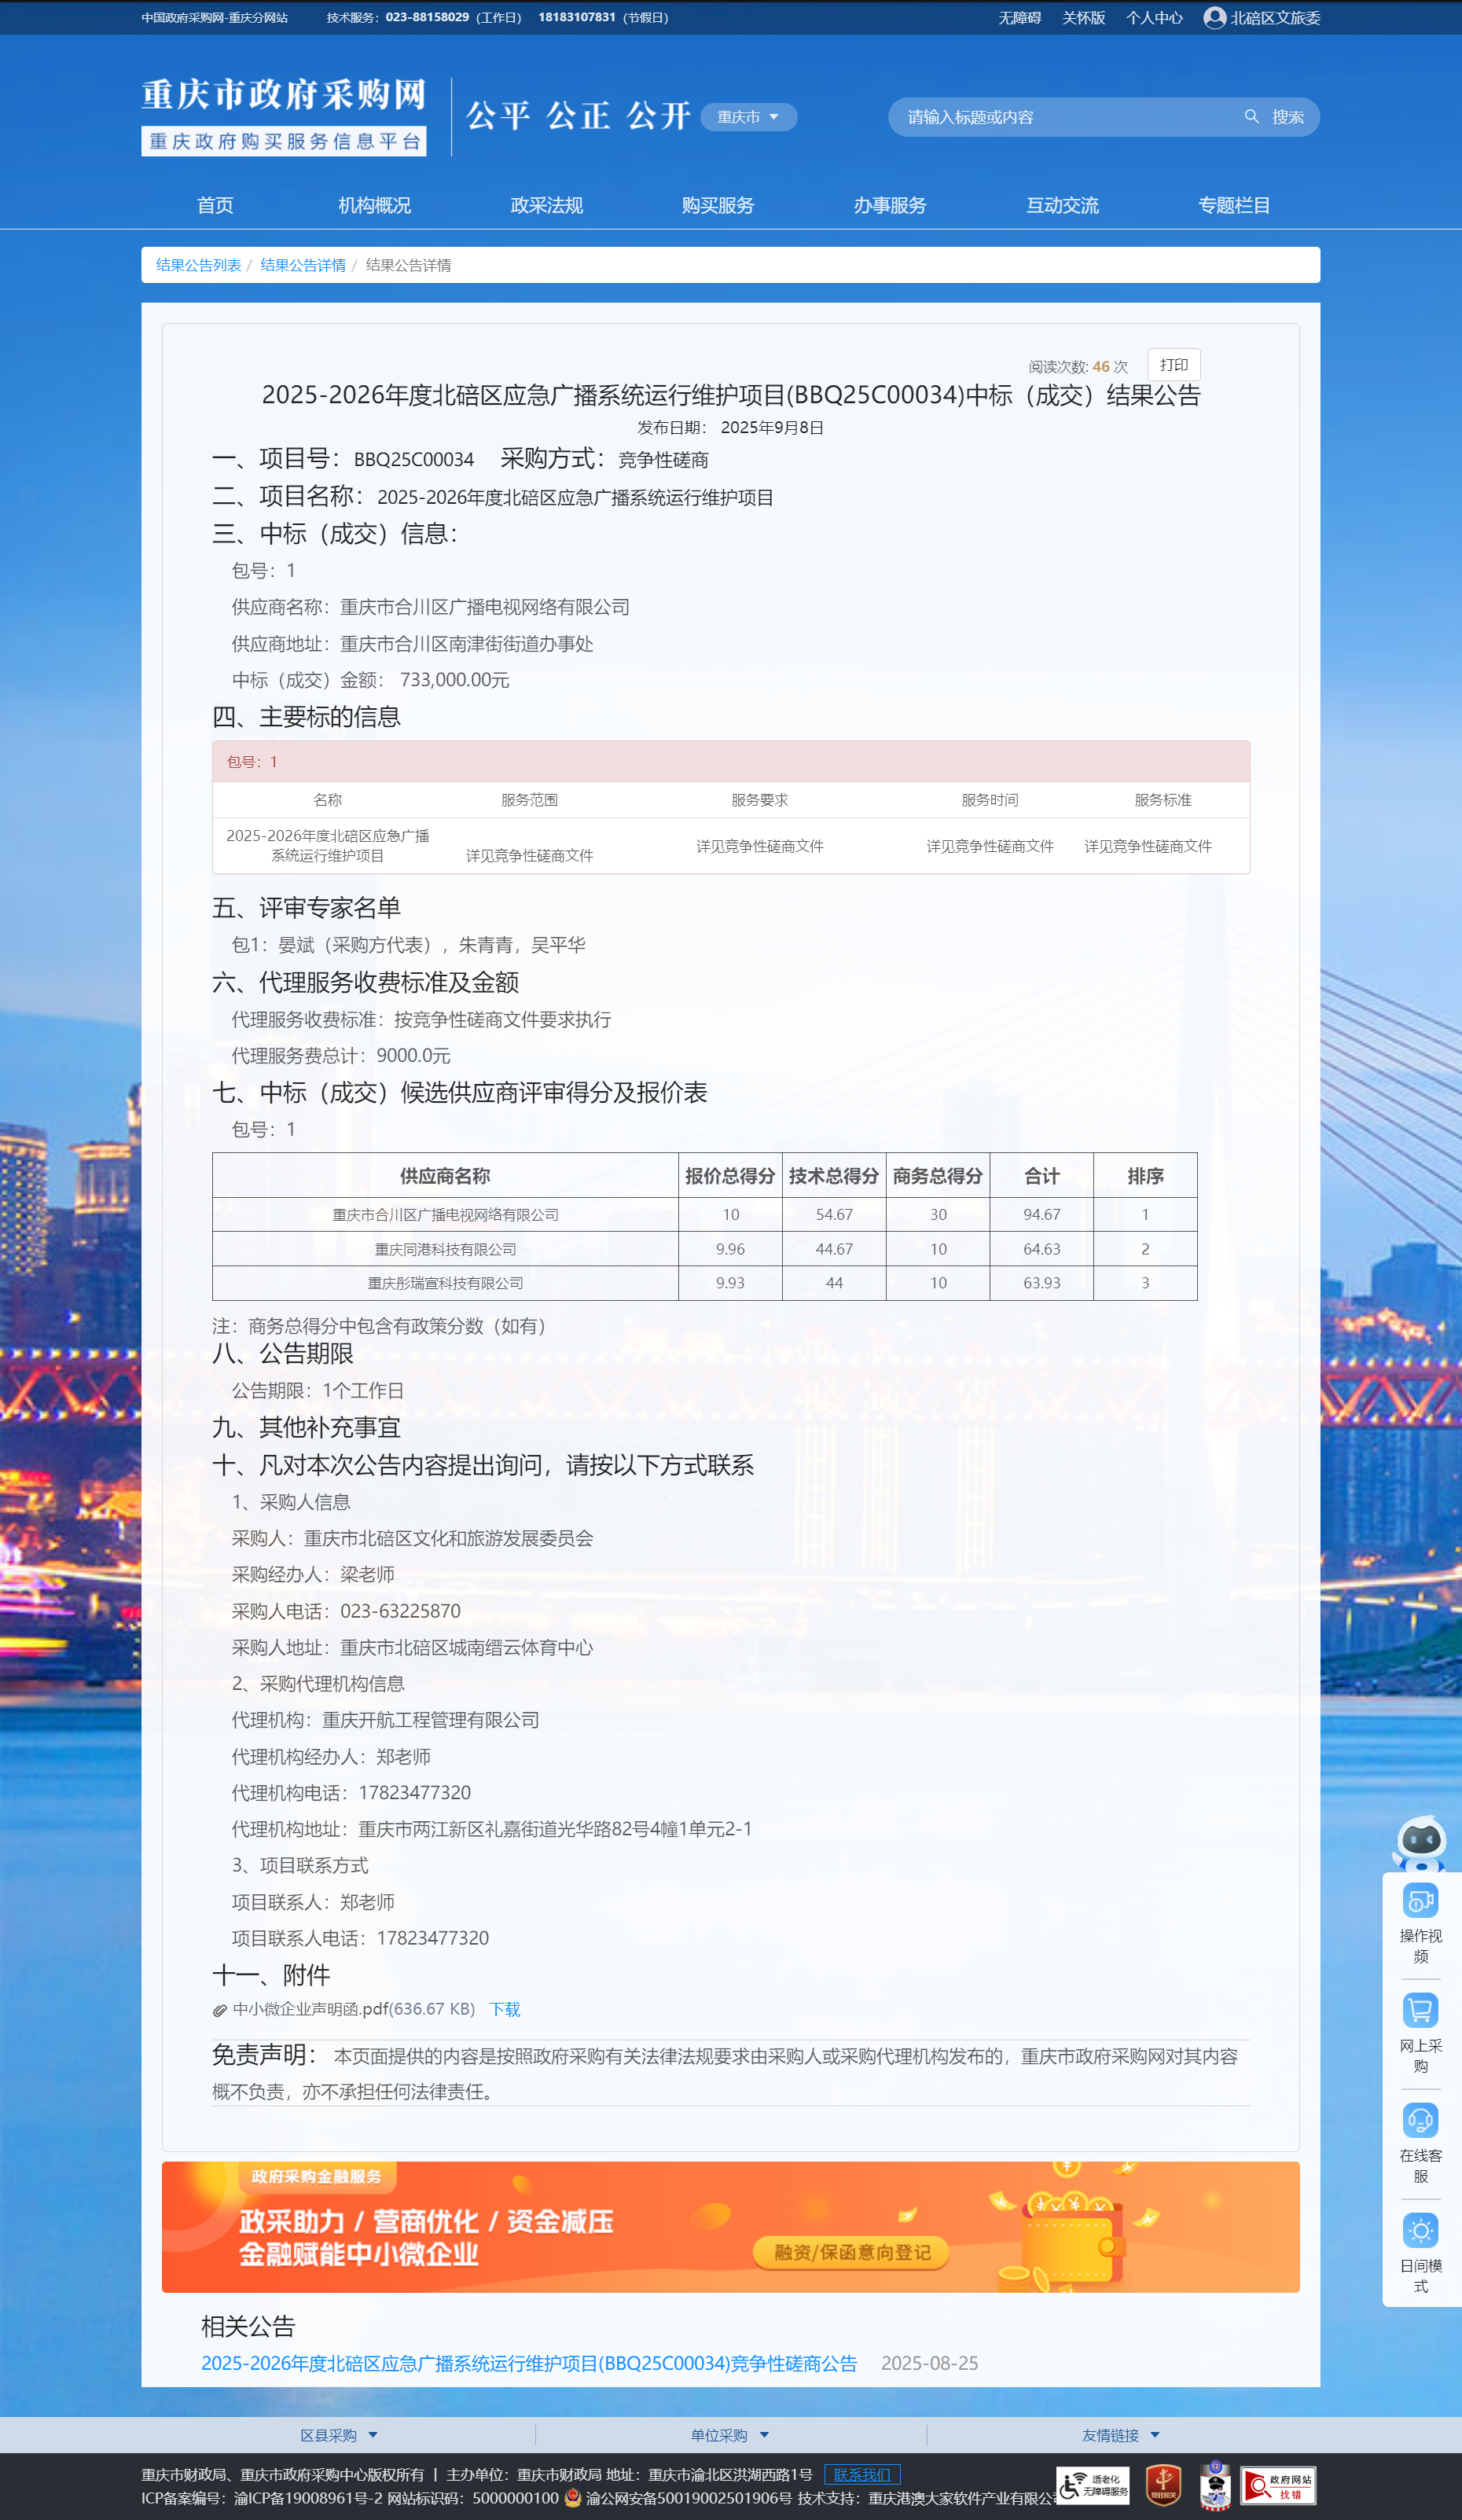Open the 政采法规 navigation menu
The image size is (1462, 2520).
(546, 205)
